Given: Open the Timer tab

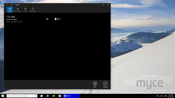Looking at the screenshot, I should click(26, 10).
